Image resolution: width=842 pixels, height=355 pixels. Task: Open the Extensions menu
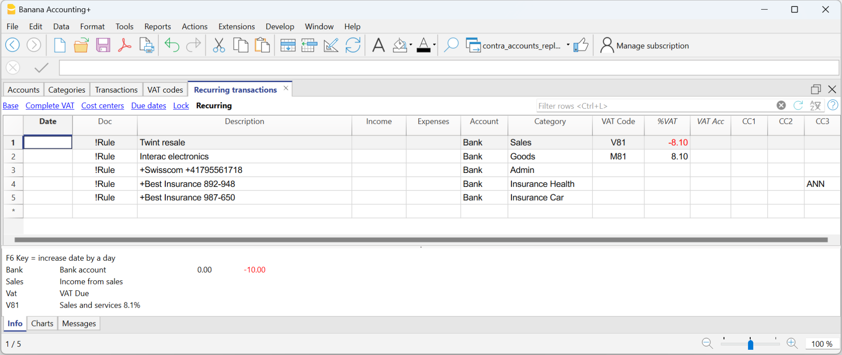pos(236,27)
